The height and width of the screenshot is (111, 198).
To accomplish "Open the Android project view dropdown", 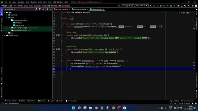I will pos(10,9).
